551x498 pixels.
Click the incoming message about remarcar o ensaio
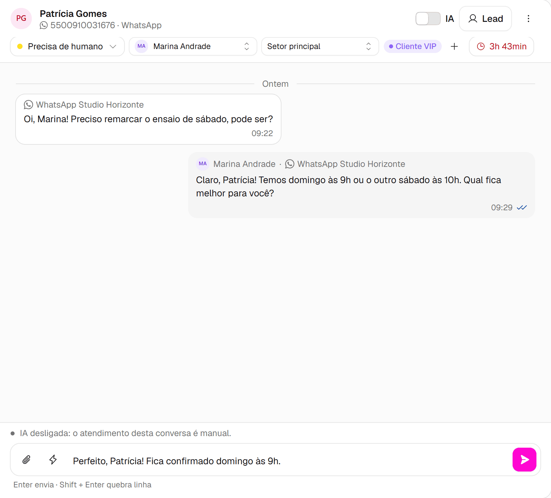pos(148,119)
